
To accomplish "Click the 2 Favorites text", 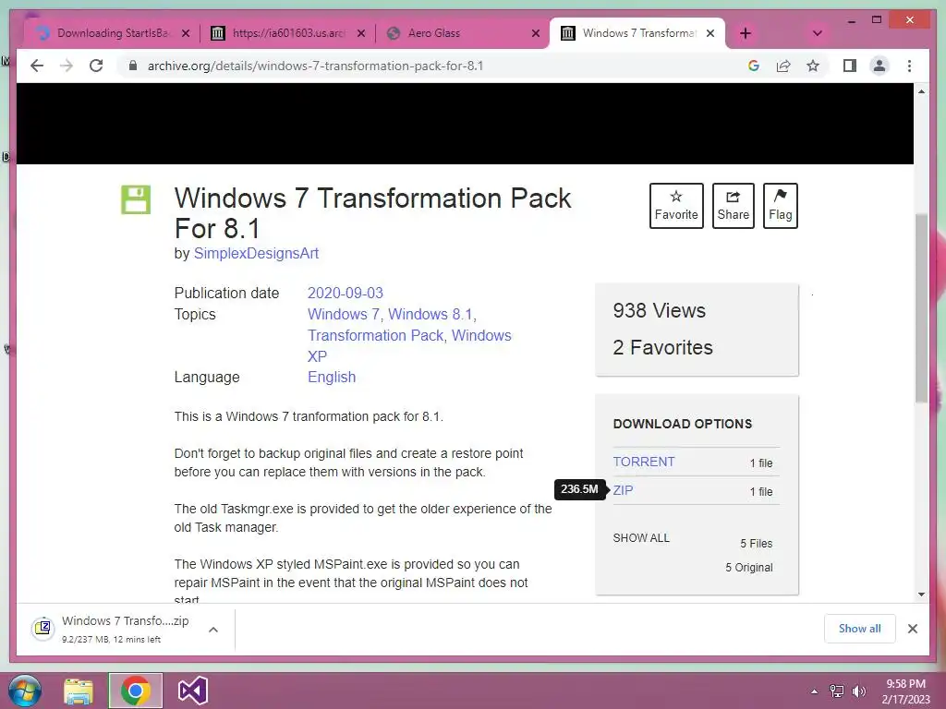I will tap(662, 347).
